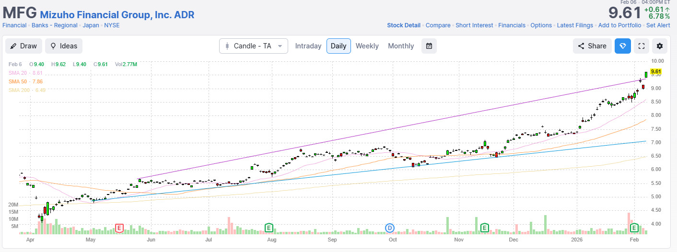Select the Daily timeframe
The height and width of the screenshot is (252, 677).
click(x=338, y=46)
